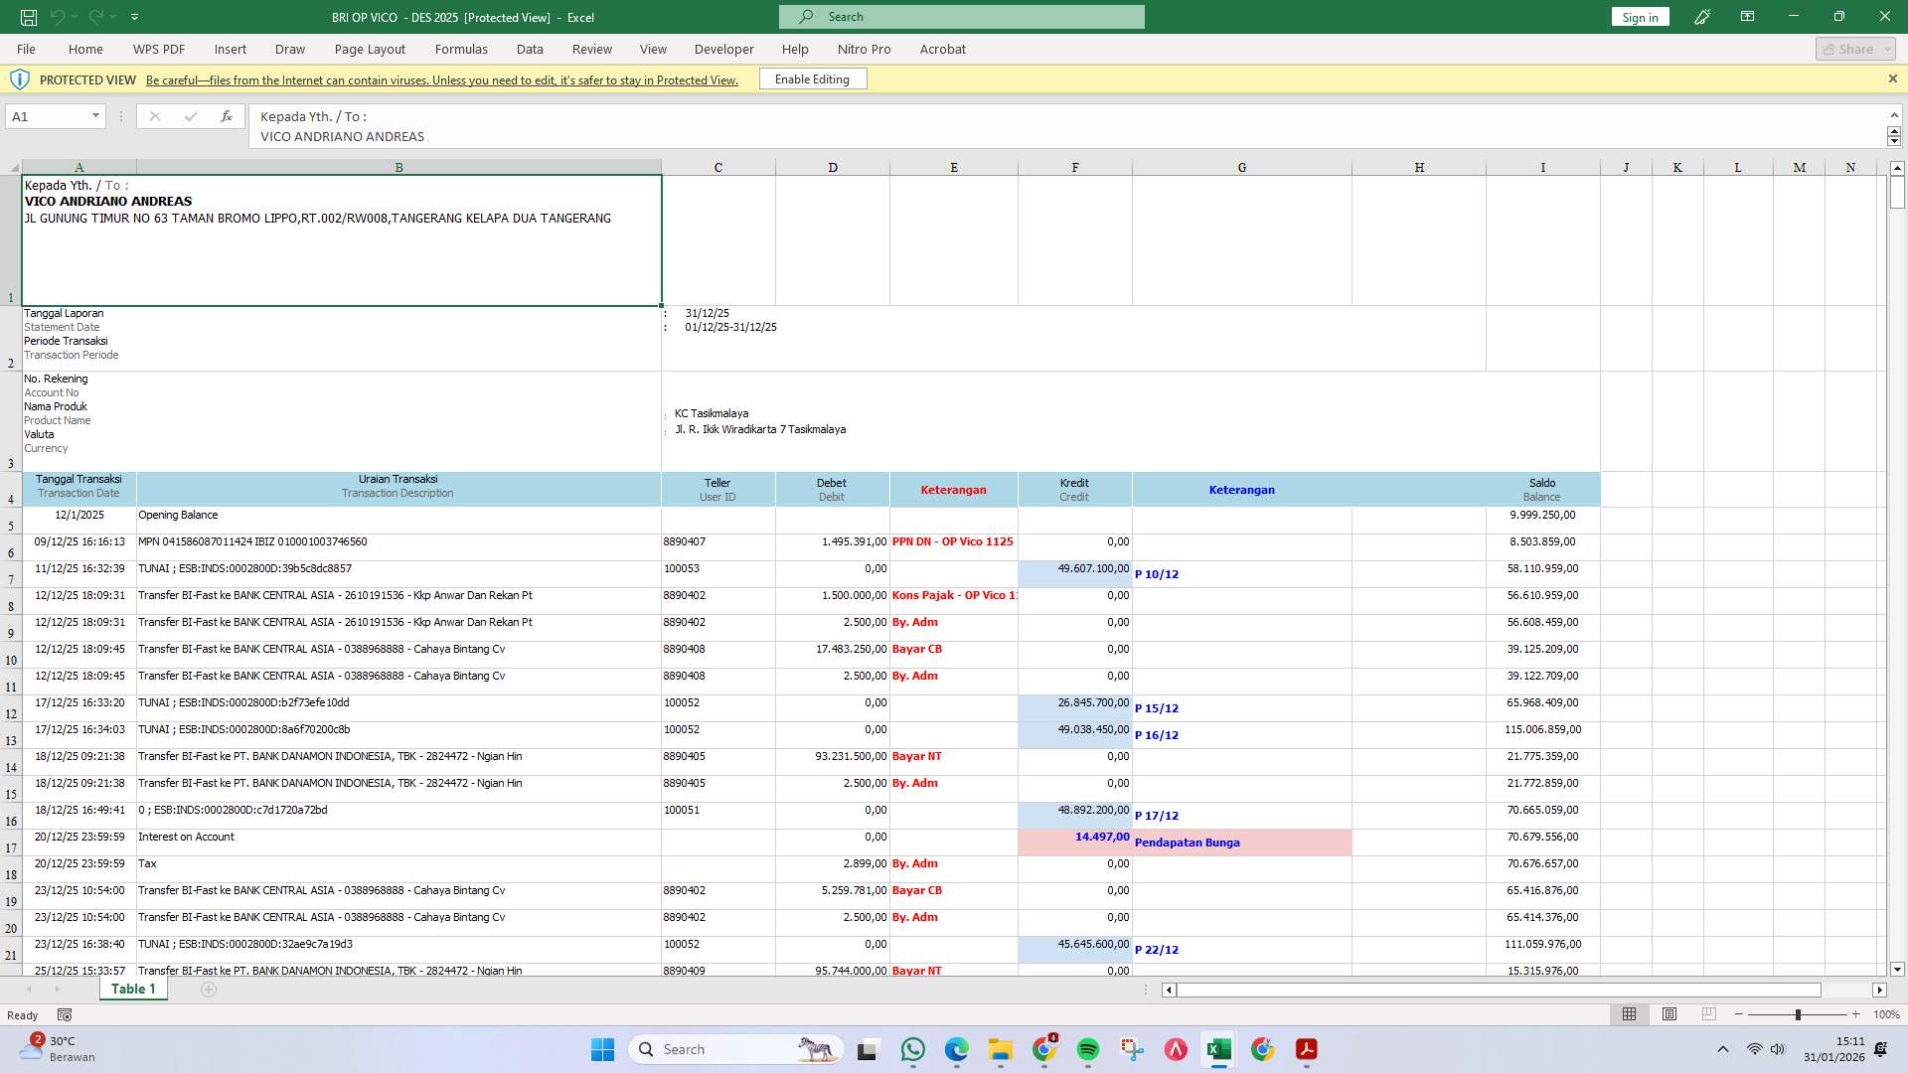This screenshot has height=1073, width=1908.
Task: Open WhatsApp from the taskbar
Action: [913, 1049]
